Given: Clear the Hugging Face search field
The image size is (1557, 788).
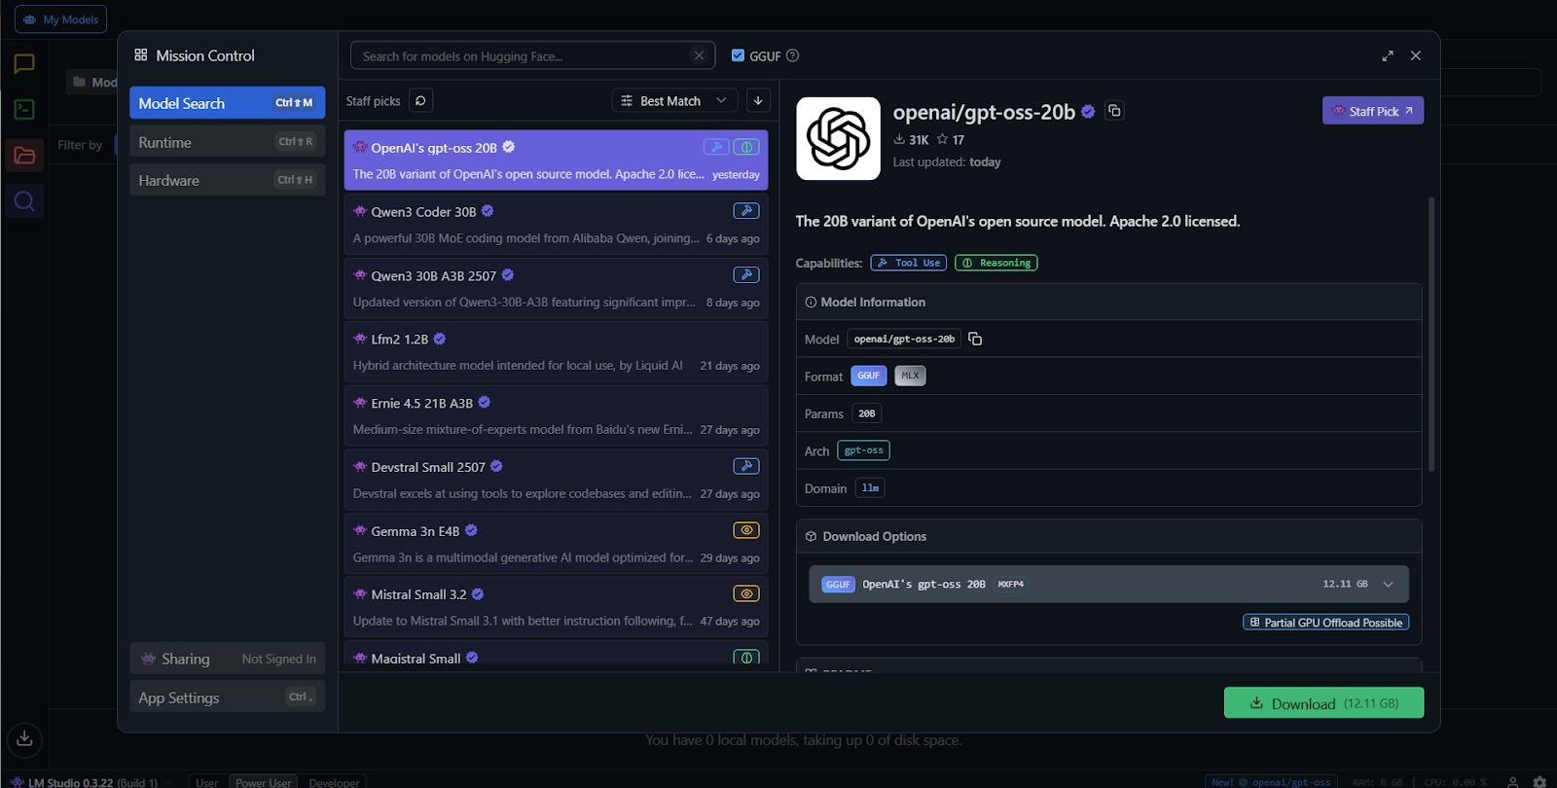Looking at the screenshot, I should click(x=699, y=55).
